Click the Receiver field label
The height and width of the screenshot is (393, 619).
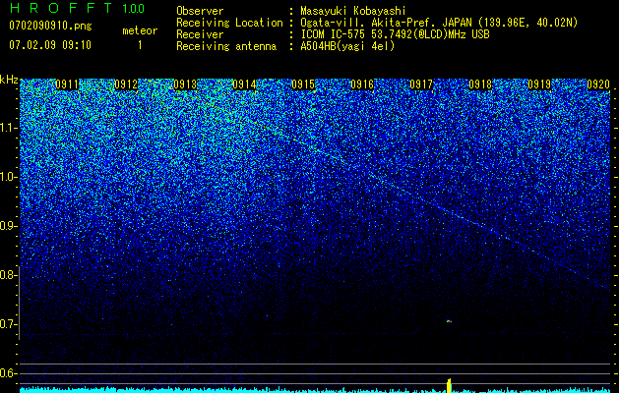[200, 34]
